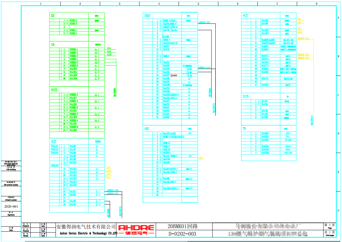
Task: Click the AHDRE company logo
Action: tap(136, 230)
